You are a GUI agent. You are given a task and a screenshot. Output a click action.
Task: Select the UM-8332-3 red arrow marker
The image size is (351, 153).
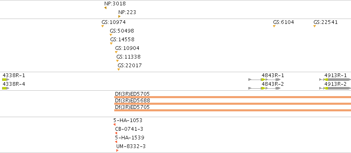pyautogui.click(x=117, y=151)
